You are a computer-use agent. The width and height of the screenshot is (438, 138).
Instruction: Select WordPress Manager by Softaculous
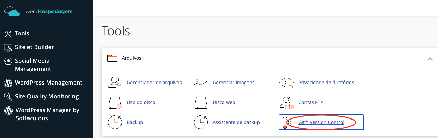[x=47, y=114]
